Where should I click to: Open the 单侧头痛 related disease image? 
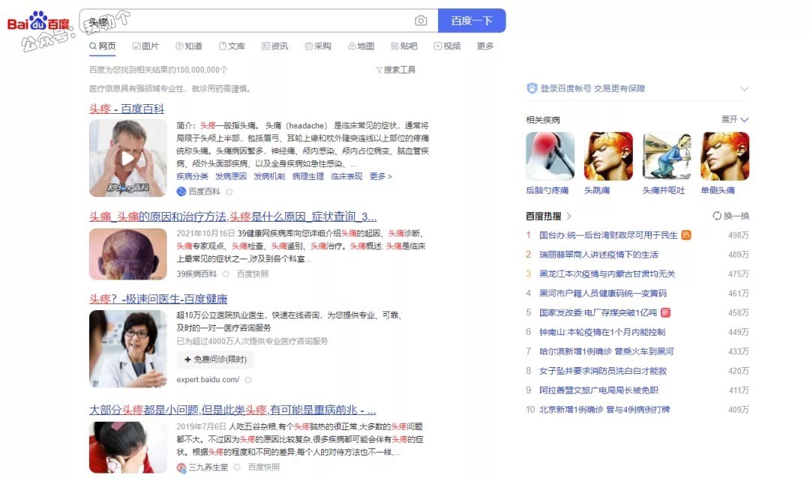pos(724,156)
